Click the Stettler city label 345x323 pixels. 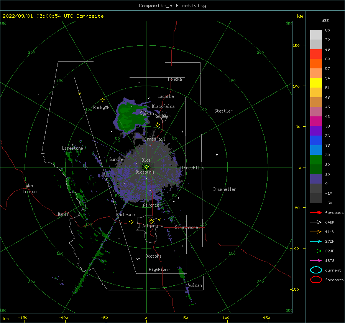coord(223,111)
